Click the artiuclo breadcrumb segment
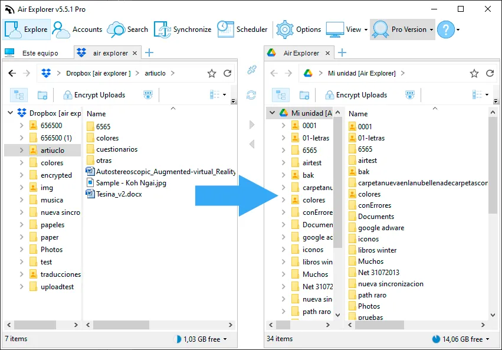The width and height of the screenshot is (502, 350). point(155,73)
